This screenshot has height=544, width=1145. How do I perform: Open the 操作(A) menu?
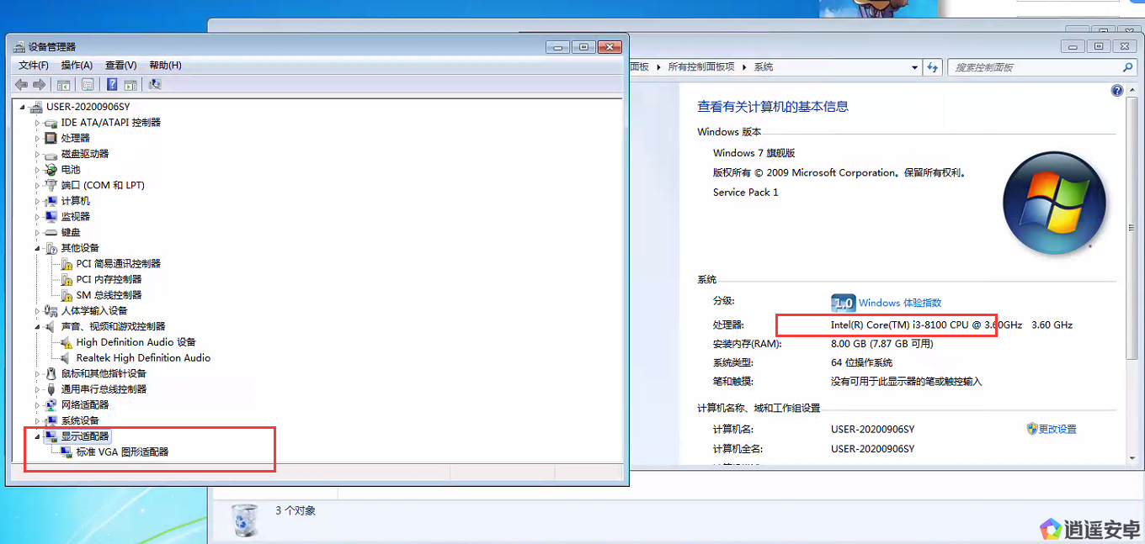click(77, 66)
